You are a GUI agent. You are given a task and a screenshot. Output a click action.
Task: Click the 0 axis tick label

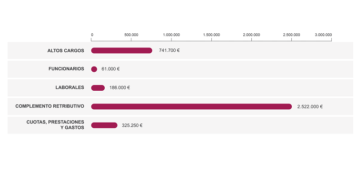tap(92, 35)
